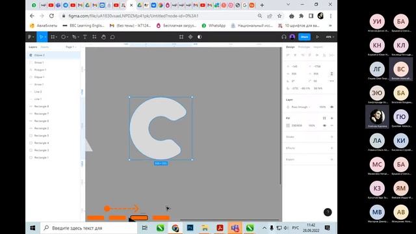Select the Frame tool

pos(53,37)
